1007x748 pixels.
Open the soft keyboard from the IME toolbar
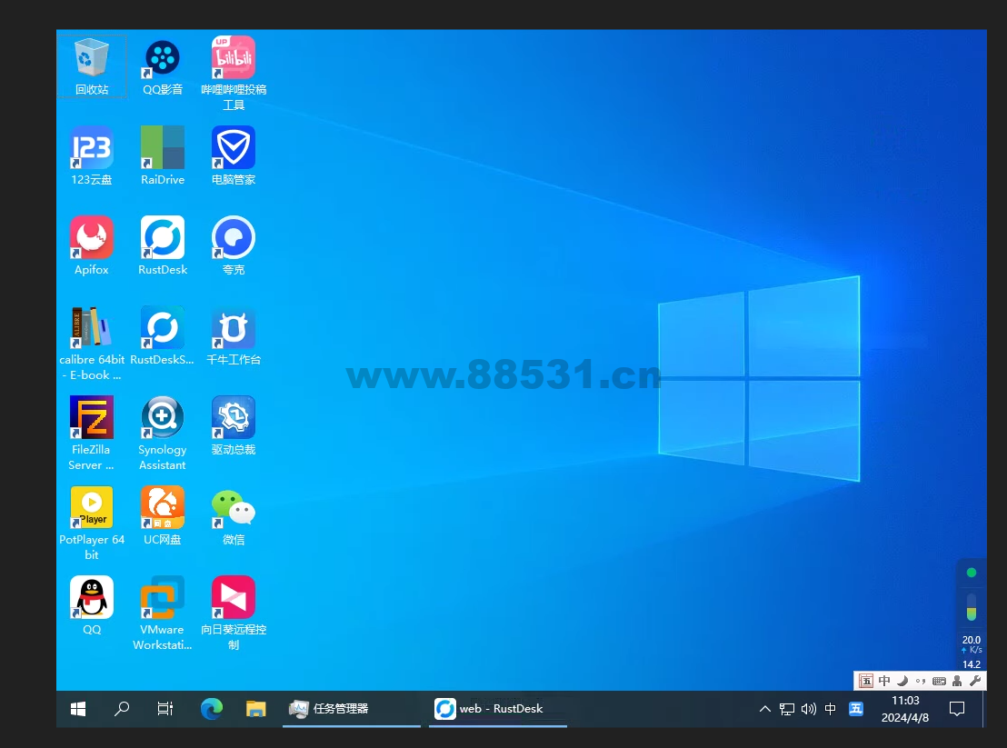[939, 682]
